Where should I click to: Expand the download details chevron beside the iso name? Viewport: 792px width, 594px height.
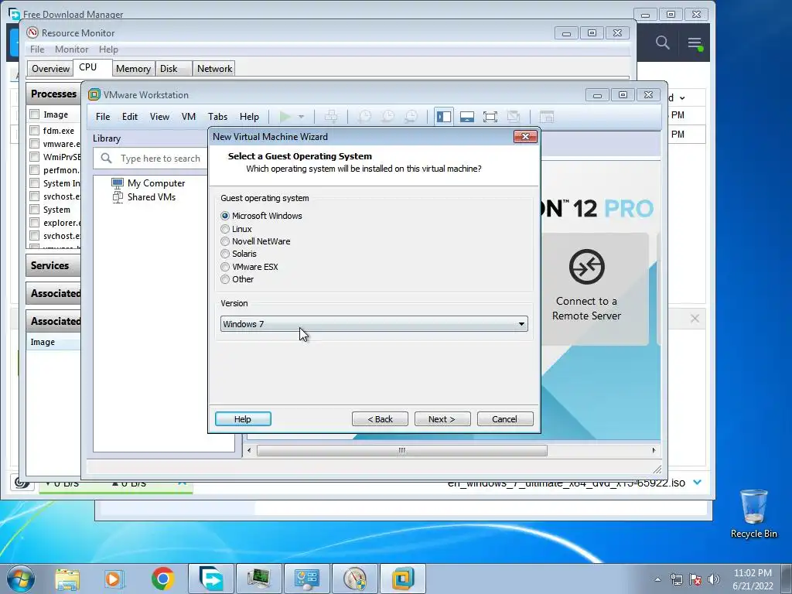[x=698, y=483]
